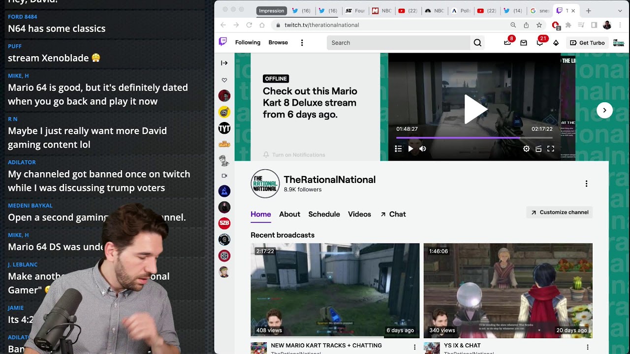Advance carousel with the next arrow
The width and height of the screenshot is (630, 354).
[604, 110]
